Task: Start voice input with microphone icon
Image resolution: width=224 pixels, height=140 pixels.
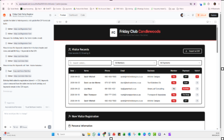Action: point(45,127)
